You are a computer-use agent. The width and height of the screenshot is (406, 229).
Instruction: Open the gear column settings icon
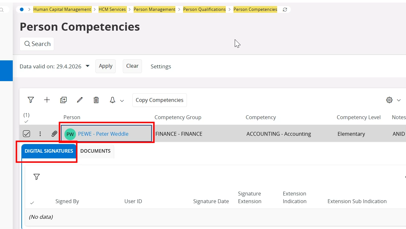click(x=389, y=100)
